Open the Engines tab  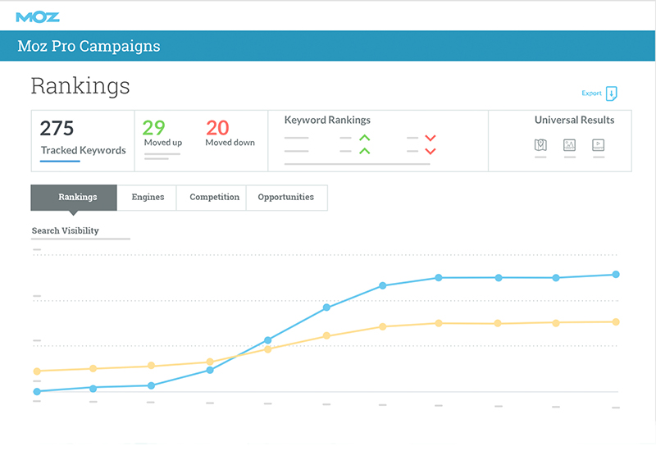pos(148,198)
